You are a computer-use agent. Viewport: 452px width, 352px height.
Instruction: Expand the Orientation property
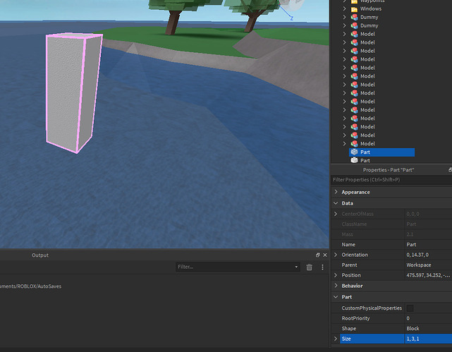336,255
